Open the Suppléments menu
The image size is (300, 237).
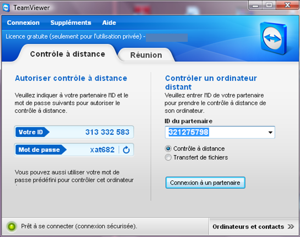(x=71, y=23)
